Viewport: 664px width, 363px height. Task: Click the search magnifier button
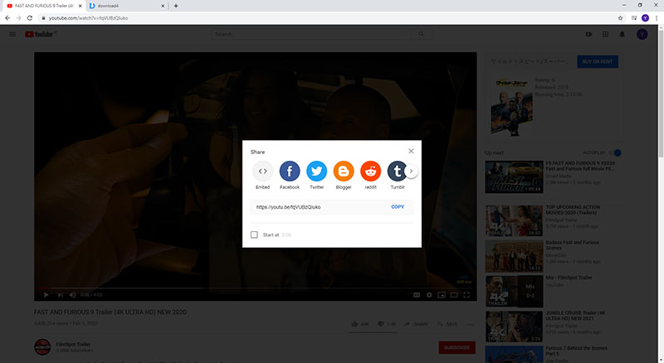422,34
